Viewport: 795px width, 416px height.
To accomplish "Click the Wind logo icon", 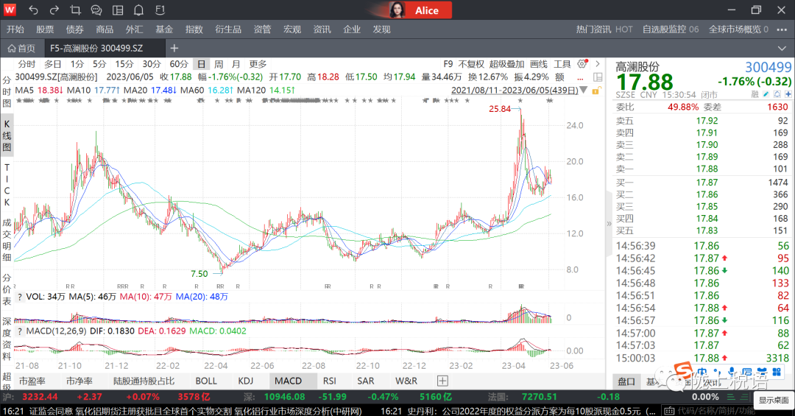I will 10,10.
